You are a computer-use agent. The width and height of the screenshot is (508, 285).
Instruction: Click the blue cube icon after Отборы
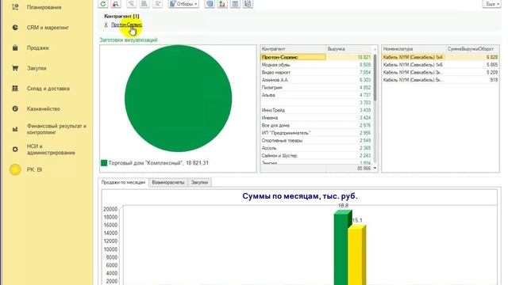tap(210, 4)
